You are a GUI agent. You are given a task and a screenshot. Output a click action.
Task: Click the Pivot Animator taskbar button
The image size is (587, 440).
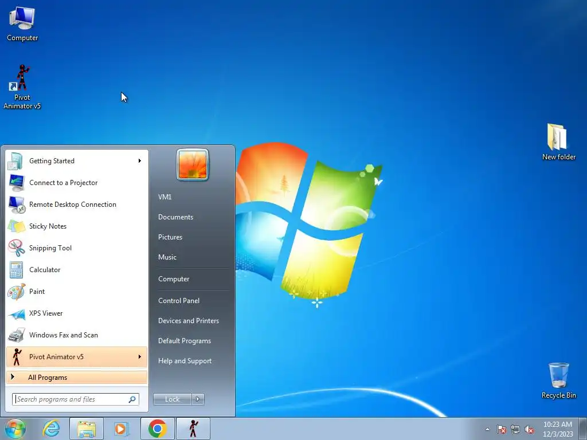pyautogui.click(x=193, y=429)
